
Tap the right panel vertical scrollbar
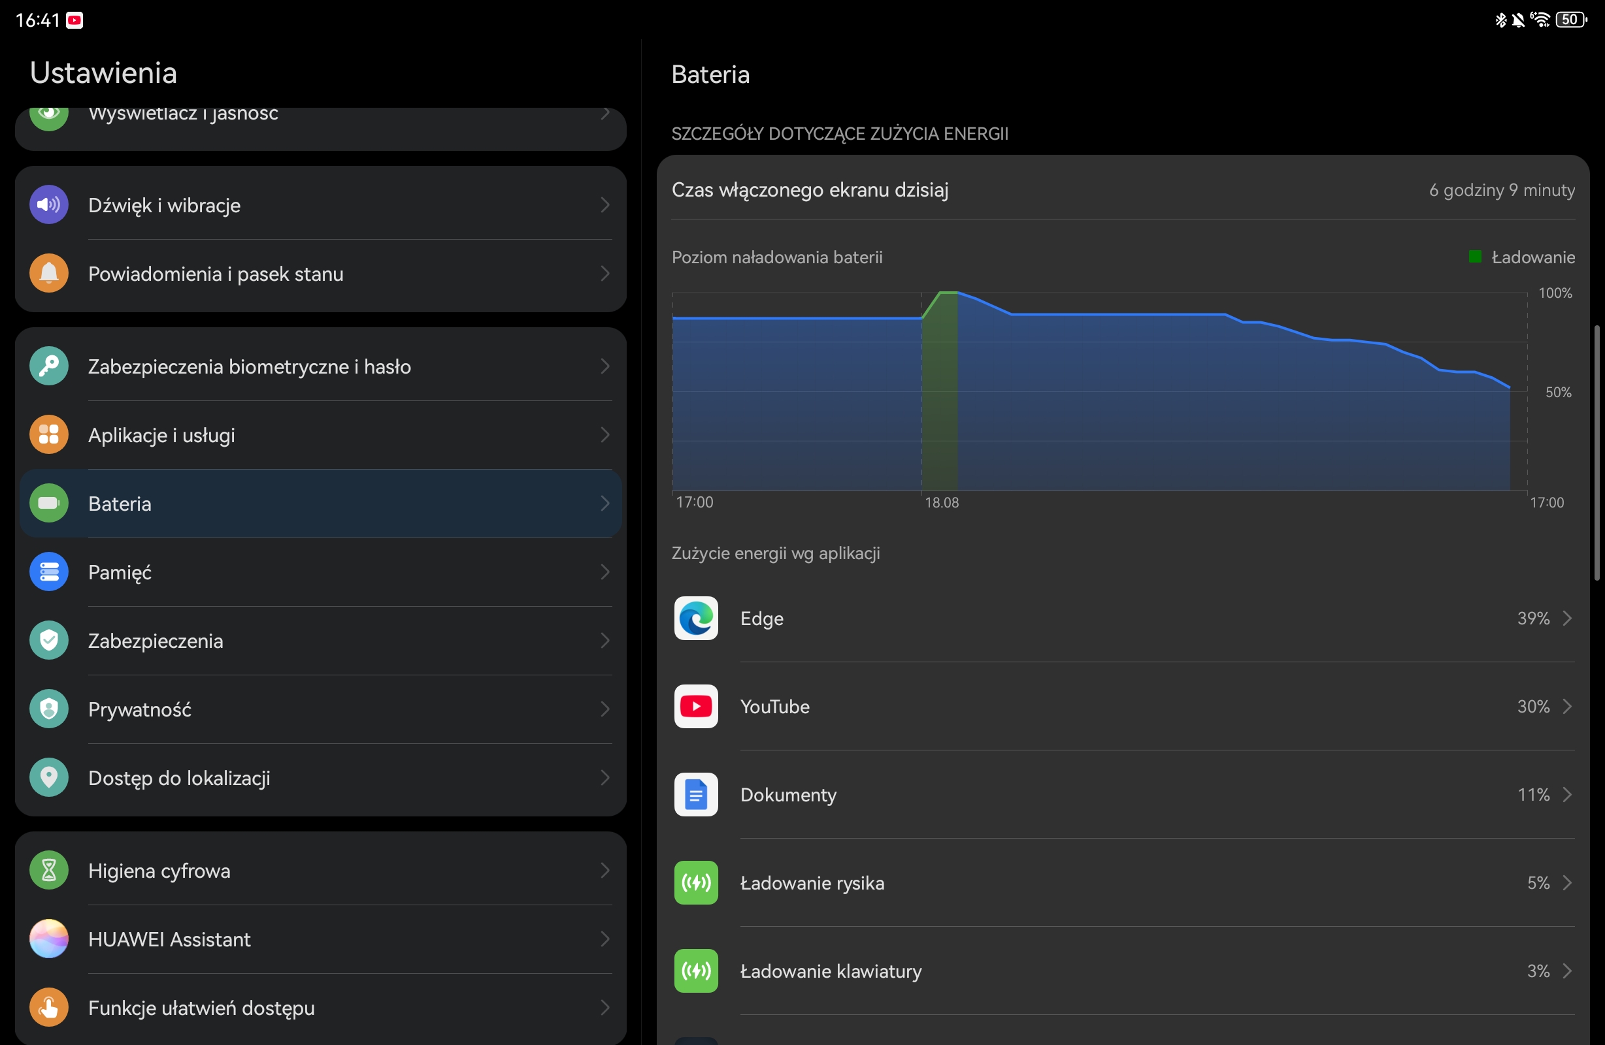[x=1597, y=453]
